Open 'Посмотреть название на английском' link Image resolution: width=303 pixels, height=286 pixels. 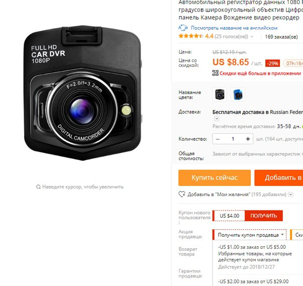(x=234, y=28)
